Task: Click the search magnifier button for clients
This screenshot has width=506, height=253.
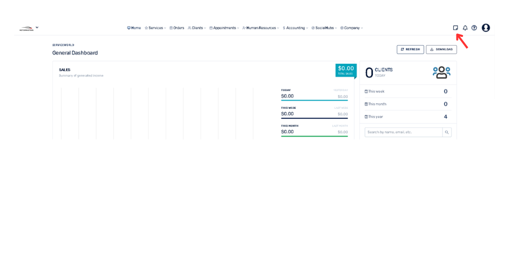Action: click(x=447, y=132)
